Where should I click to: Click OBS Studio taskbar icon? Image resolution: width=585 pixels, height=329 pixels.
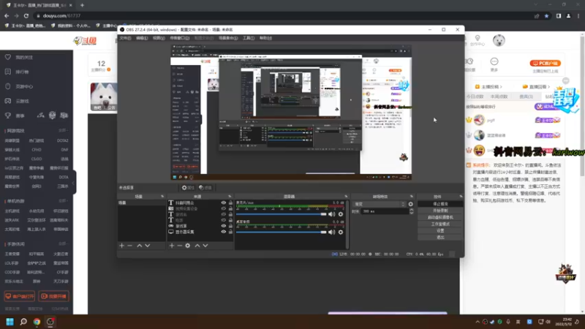point(50,322)
